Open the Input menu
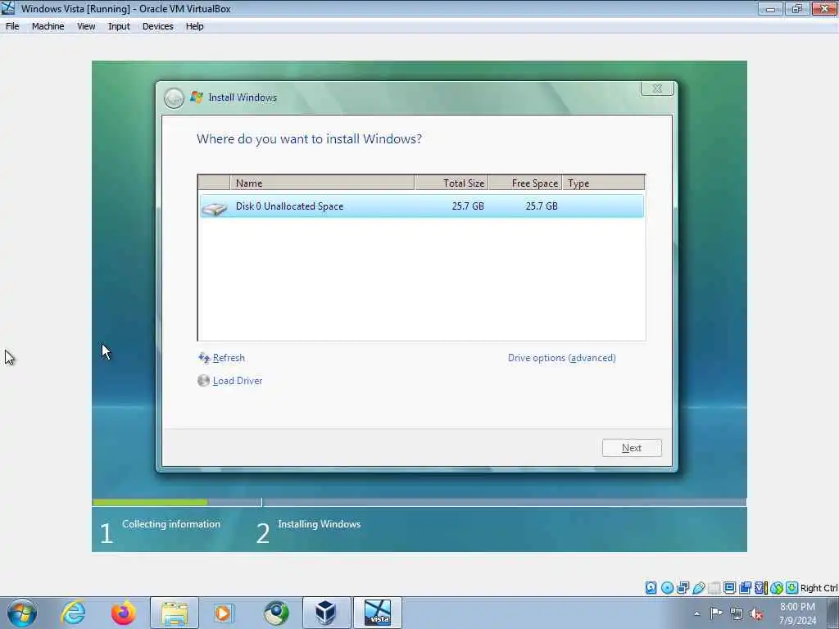This screenshot has height=629, width=839. [x=119, y=26]
